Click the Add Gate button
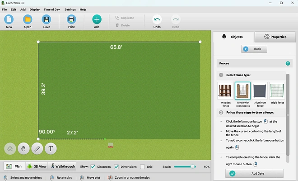The height and width of the screenshot is (181, 298). pos(254,173)
